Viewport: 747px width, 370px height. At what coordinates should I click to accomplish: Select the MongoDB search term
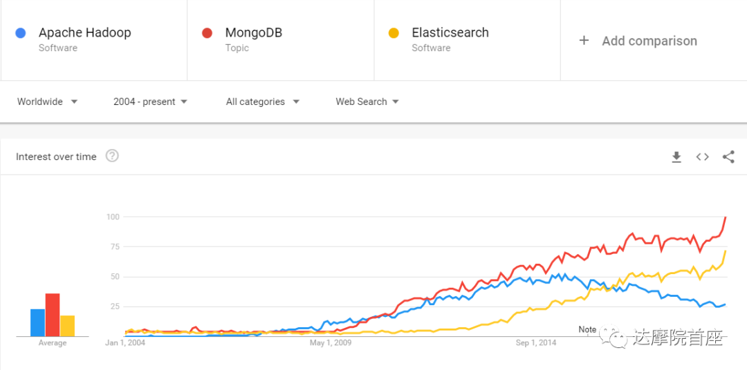click(x=253, y=32)
